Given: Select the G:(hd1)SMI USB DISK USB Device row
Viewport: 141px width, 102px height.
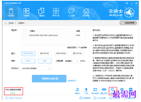Looking at the screenshot, I should point(54,35).
